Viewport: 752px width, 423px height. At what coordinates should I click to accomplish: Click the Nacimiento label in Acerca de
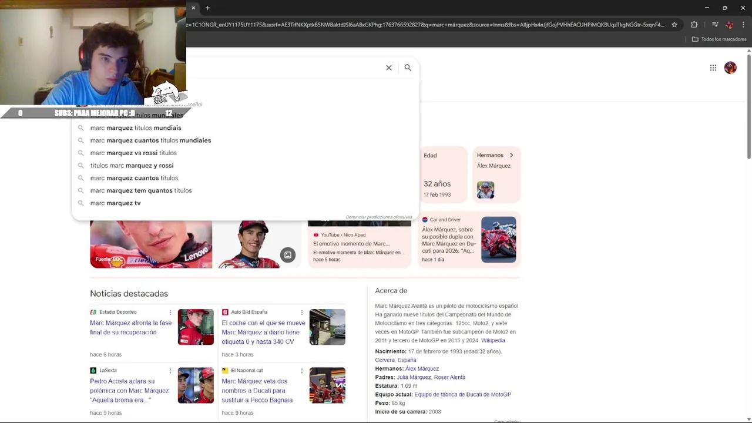click(x=391, y=351)
